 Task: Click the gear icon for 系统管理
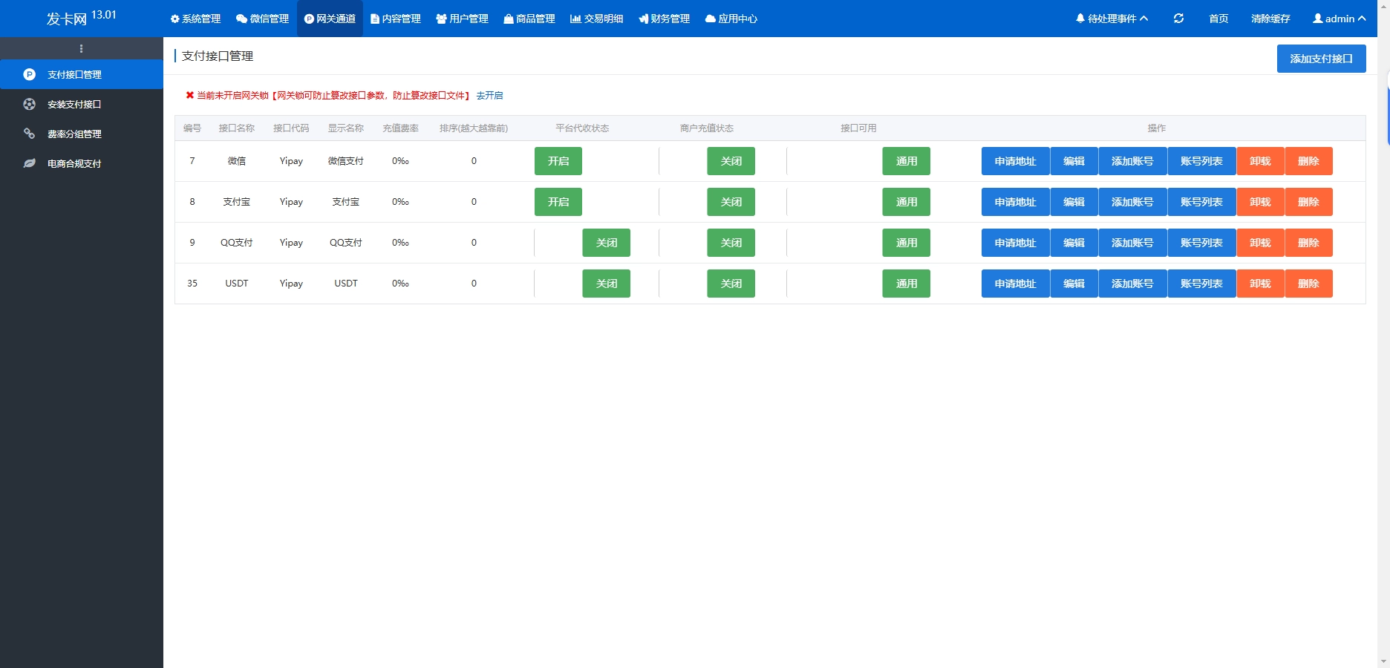[175, 19]
